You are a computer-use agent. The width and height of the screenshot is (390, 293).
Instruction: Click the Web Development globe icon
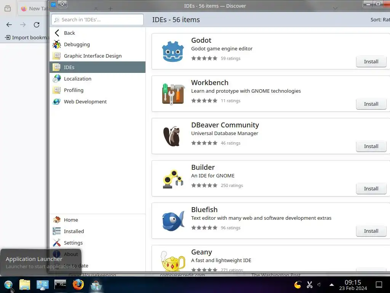pyautogui.click(x=57, y=101)
